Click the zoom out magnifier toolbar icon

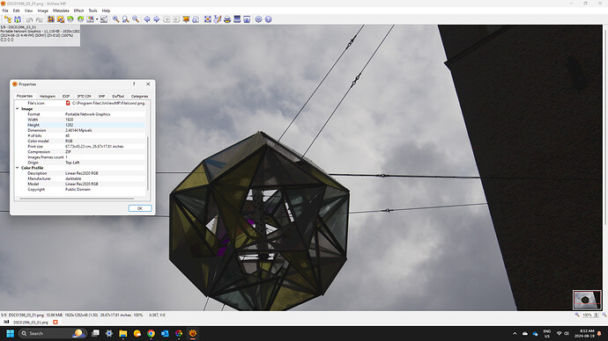pyautogui.click(x=136, y=19)
